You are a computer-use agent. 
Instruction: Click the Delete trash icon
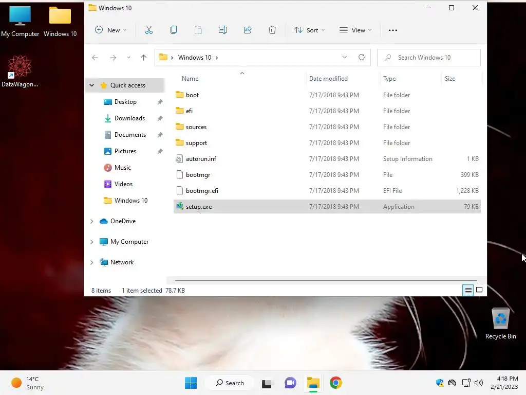272,30
